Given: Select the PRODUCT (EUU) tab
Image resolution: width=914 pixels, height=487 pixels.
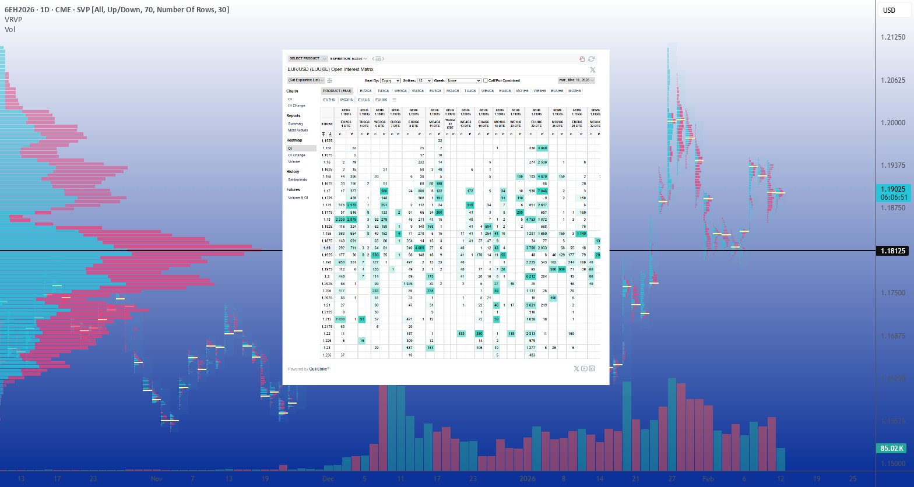Looking at the screenshot, I should 337,91.
